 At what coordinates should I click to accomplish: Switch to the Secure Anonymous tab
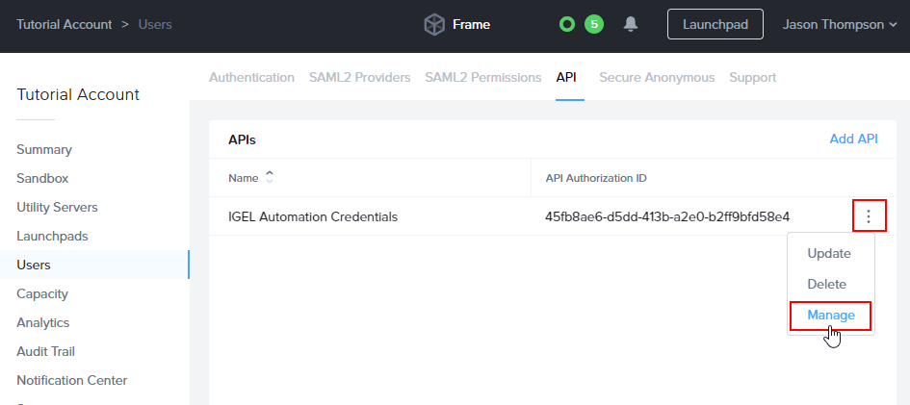[x=657, y=77]
